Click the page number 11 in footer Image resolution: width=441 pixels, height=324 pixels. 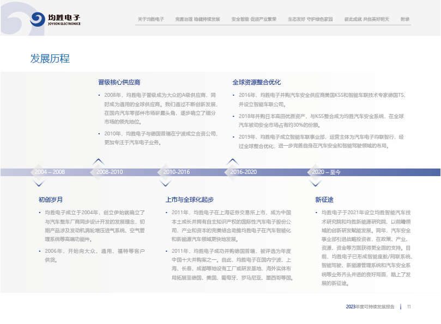[x=409, y=307]
